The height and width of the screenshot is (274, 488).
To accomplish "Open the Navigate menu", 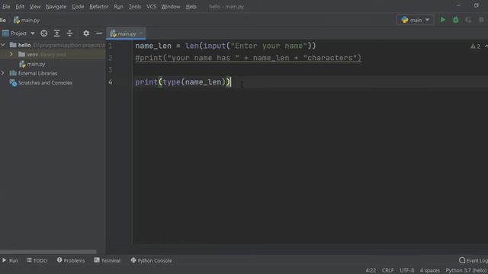I will click(x=56, y=7).
